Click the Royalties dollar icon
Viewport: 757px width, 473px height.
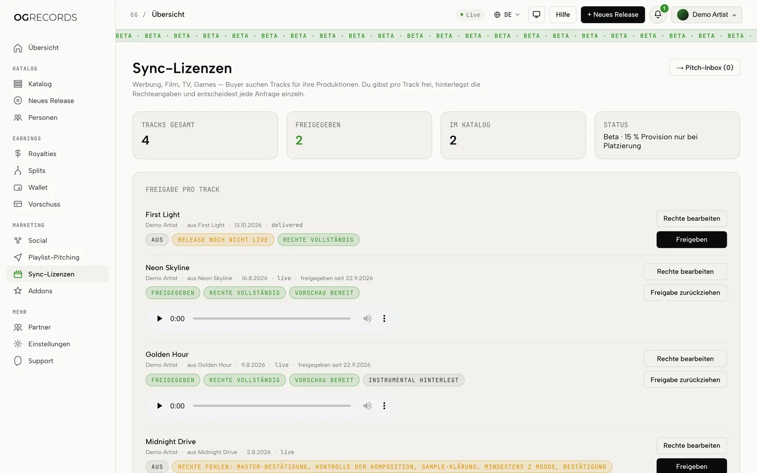18,154
